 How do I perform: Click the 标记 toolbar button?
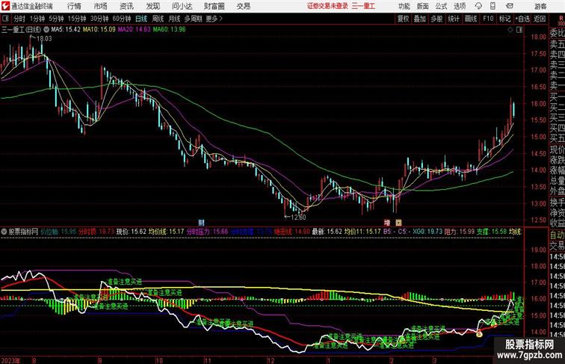(504, 19)
